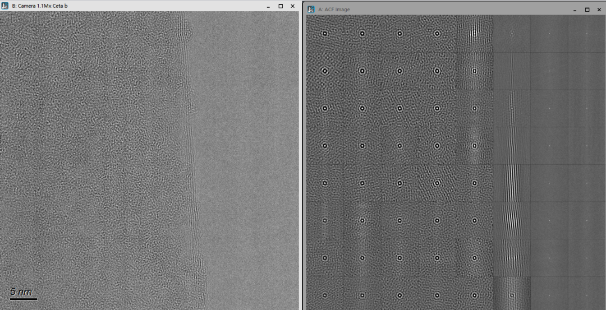Click the top-left tile of the ACF grid
The height and width of the screenshot is (310, 606).
[x=324, y=34]
